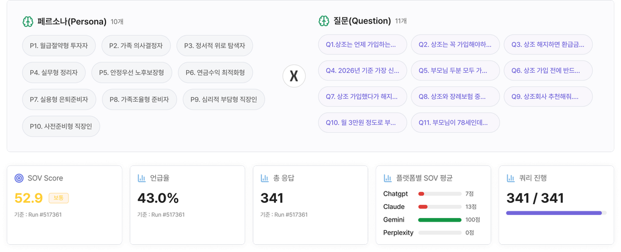This screenshot has width=621, height=252.
Task: Select the P1. 월급절약형 투자자 persona chip
Action: (59, 45)
